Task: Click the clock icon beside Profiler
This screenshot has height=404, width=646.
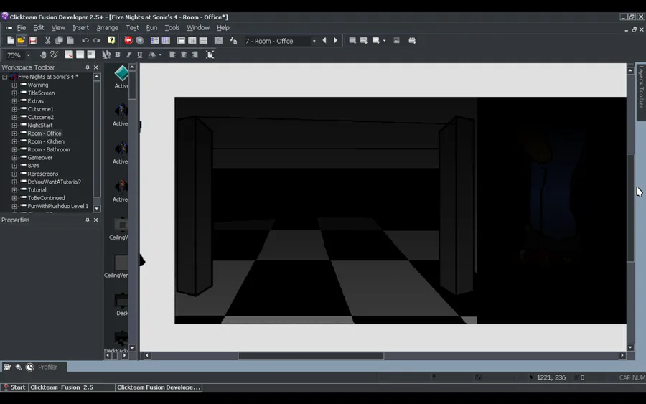Action: (29, 367)
